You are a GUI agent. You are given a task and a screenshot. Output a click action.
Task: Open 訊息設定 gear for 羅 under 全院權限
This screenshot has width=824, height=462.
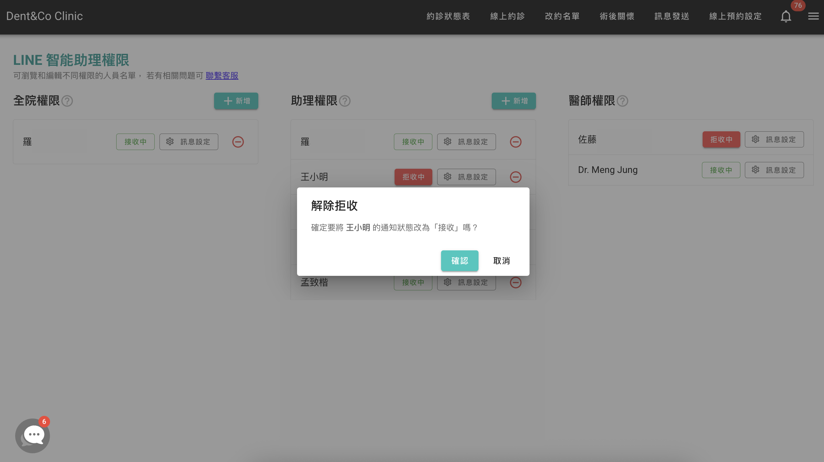[x=189, y=142]
